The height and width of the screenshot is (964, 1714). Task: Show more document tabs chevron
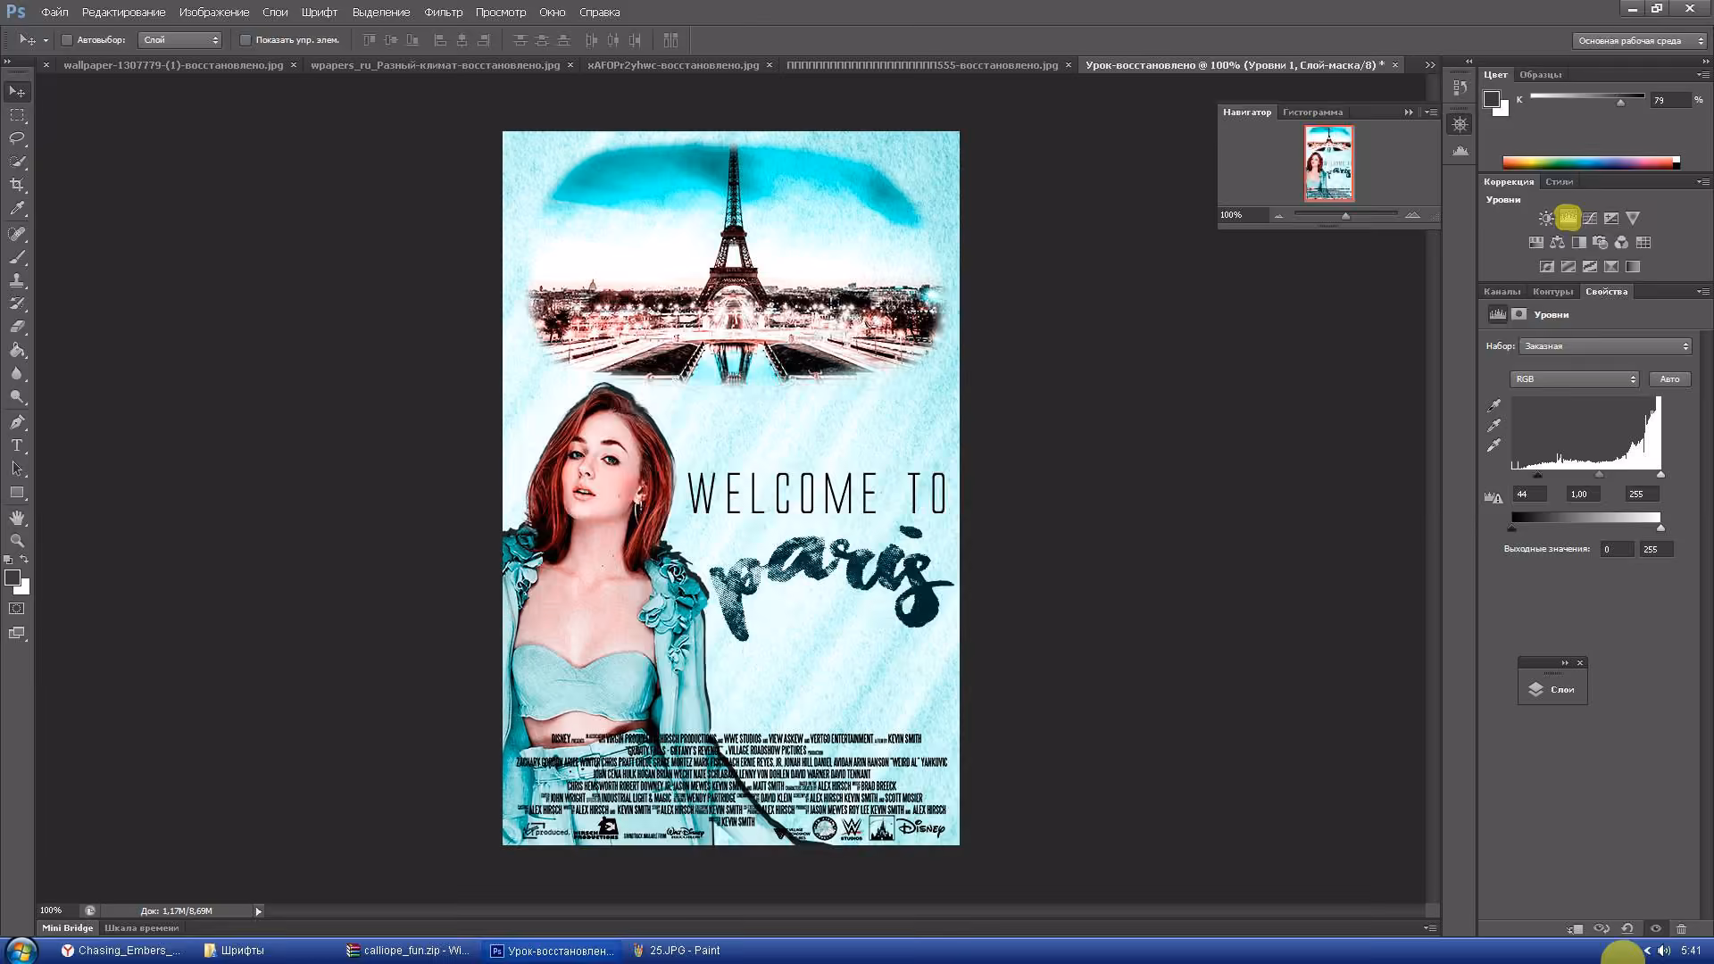1430,65
